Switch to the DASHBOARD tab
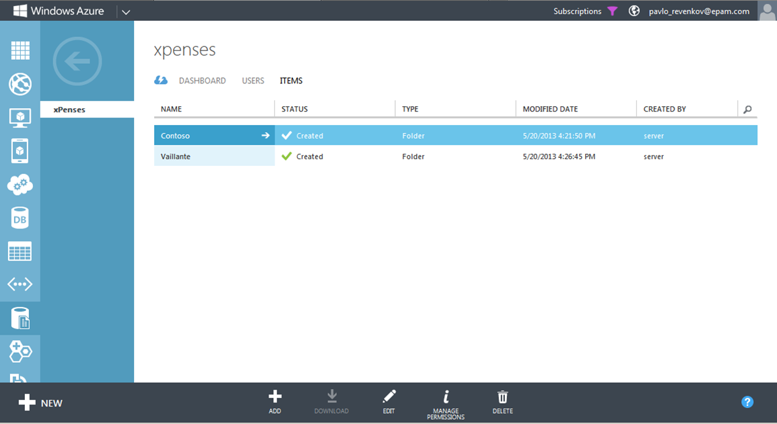This screenshot has width=777, height=424. click(202, 81)
